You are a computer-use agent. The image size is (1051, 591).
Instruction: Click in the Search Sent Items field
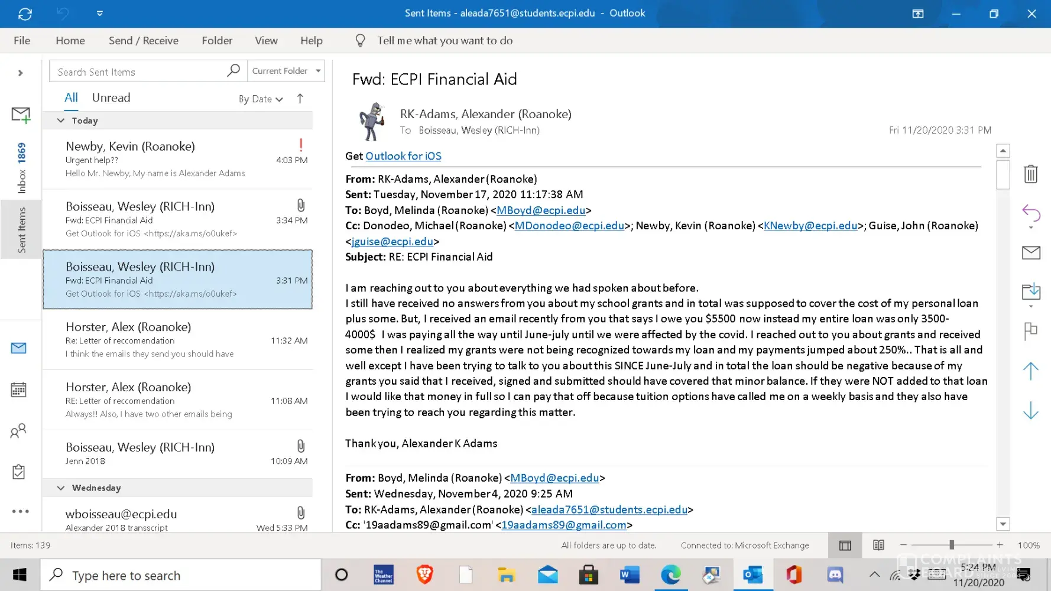139,72
